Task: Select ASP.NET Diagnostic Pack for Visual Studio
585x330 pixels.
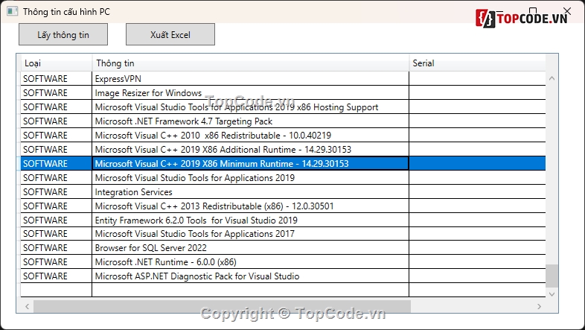Action: tap(283, 276)
